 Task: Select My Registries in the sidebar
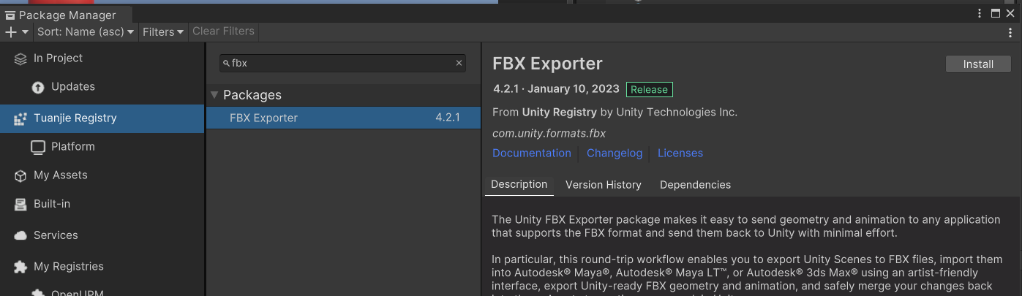[x=69, y=267]
